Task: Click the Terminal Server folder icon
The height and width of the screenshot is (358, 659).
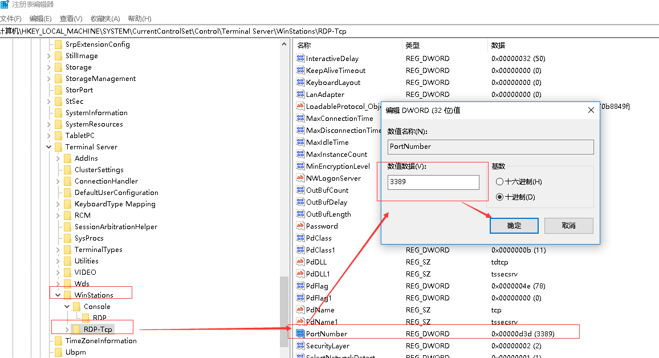Action: 58,147
